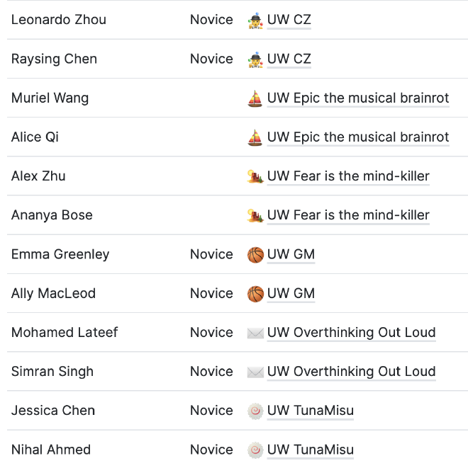Viewport: 468px width, 468px height.
Task: Click the desert emoji in Alex Zhu's row
Action: (255, 176)
